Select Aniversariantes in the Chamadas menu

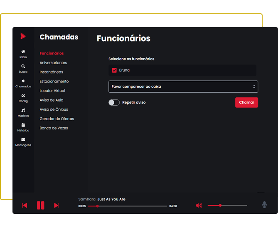pyautogui.click(x=53, y=63)
